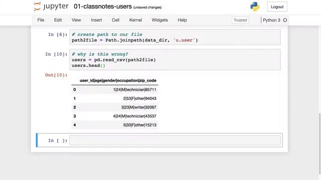Click the comment '# create path to our file'
This screenshot has width=321, height=180.
[107, 34]
